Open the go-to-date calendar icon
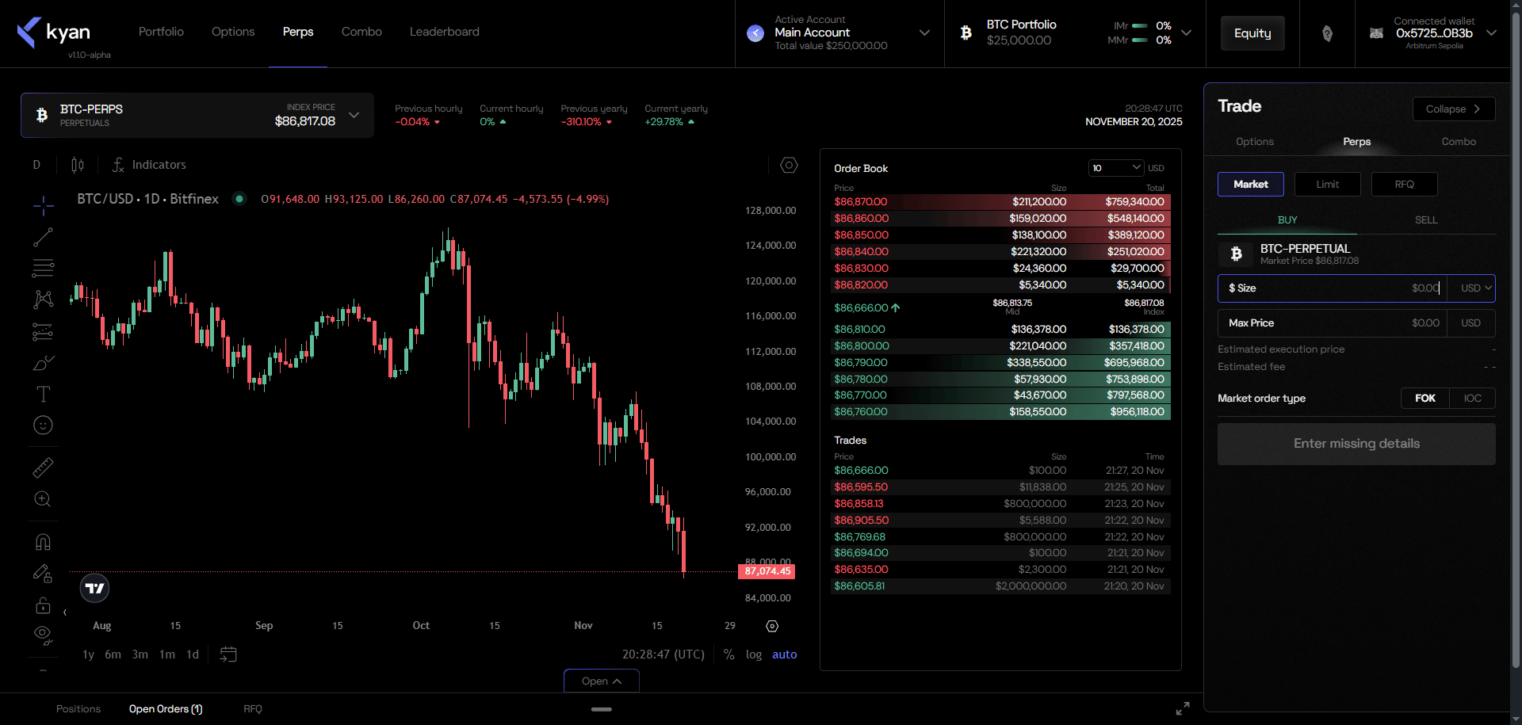This screenshot has width=1522, height=725. pyautogui.click(x=228, y=654)
